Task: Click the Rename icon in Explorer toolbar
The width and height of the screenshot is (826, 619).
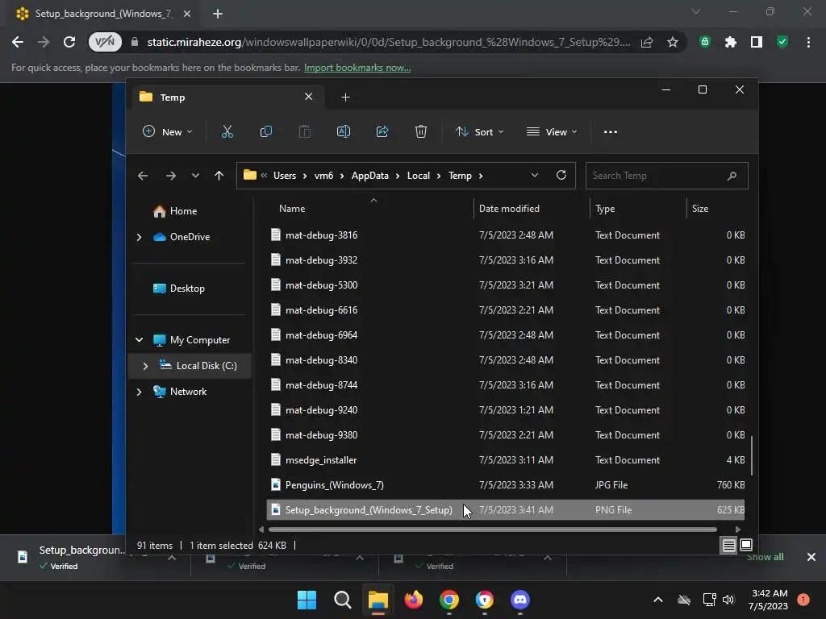Action: tap(344, 131)
